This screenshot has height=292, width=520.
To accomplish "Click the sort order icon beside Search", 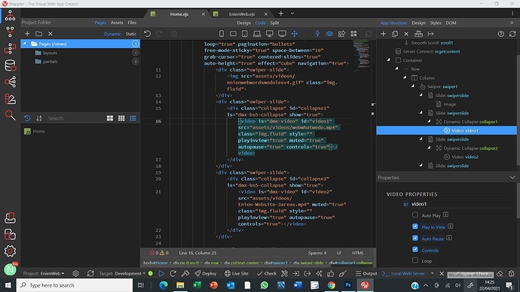I will click(x=38, y=118).
